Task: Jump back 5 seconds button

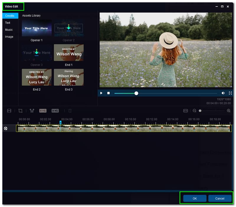Action: (42, 111)
